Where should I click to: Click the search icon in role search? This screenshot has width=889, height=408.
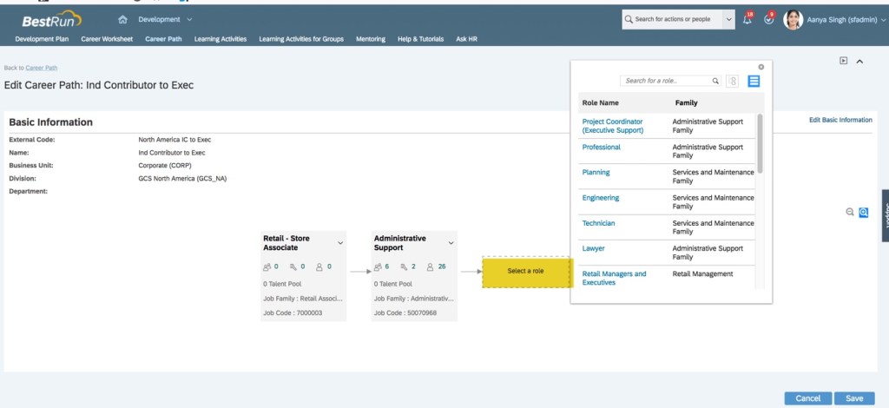[x=715, y=81]
